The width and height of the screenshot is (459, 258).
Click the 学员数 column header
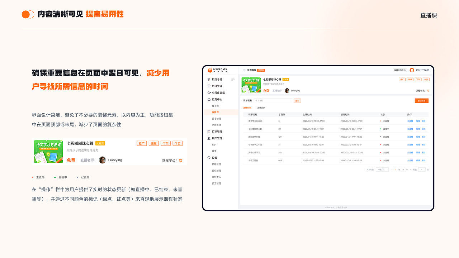point(282,115)
